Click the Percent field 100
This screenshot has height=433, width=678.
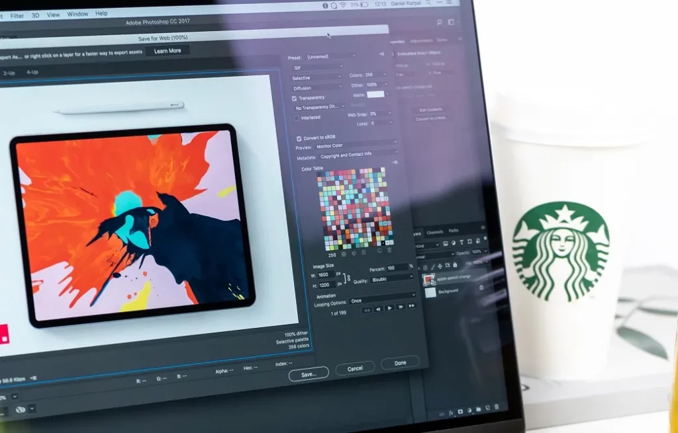[397, 268]
